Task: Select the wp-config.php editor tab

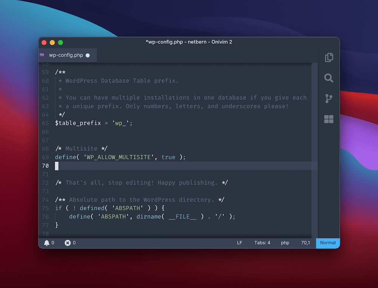Action: pos(68,55)
